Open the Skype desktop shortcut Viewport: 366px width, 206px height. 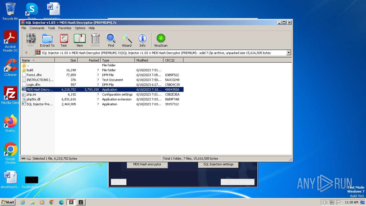[31, 11]
